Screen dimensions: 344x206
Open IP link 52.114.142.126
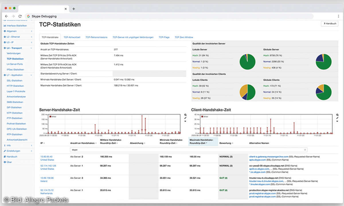(48, 166)
